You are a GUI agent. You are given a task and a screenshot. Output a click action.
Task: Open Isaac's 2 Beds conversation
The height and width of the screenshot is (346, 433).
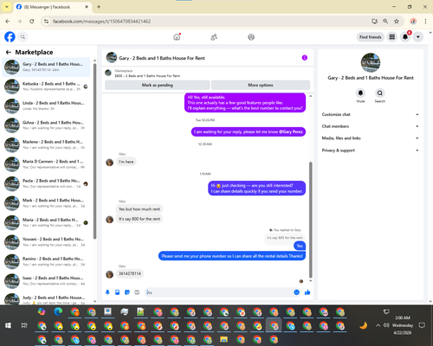point(46,280)
